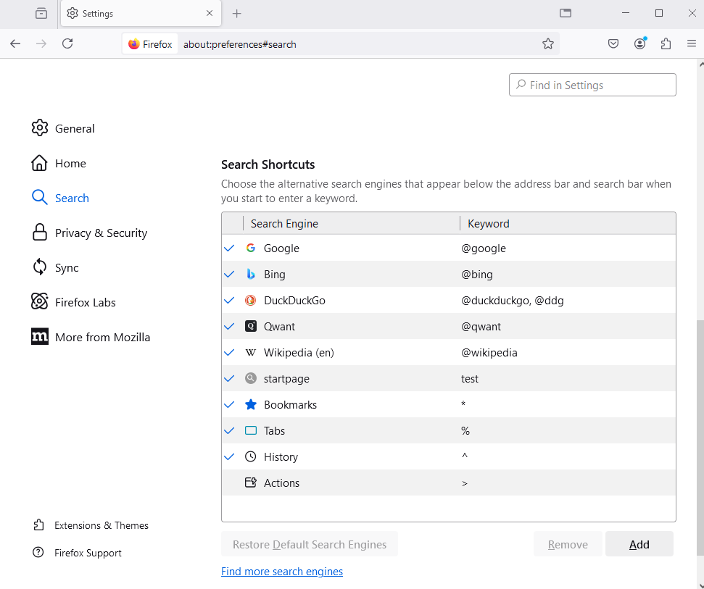Click the @qwant keyword cell
This screenshot has width=704, height=589.
click(x=481, y=326)
